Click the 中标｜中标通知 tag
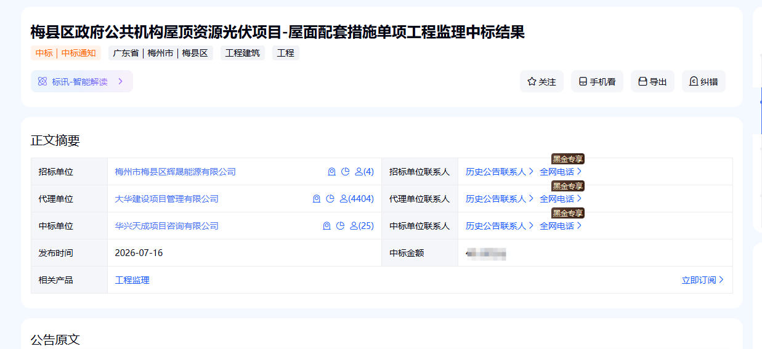Image resolution: width=762 pixels, height=349 pixels. click(66, 53)
